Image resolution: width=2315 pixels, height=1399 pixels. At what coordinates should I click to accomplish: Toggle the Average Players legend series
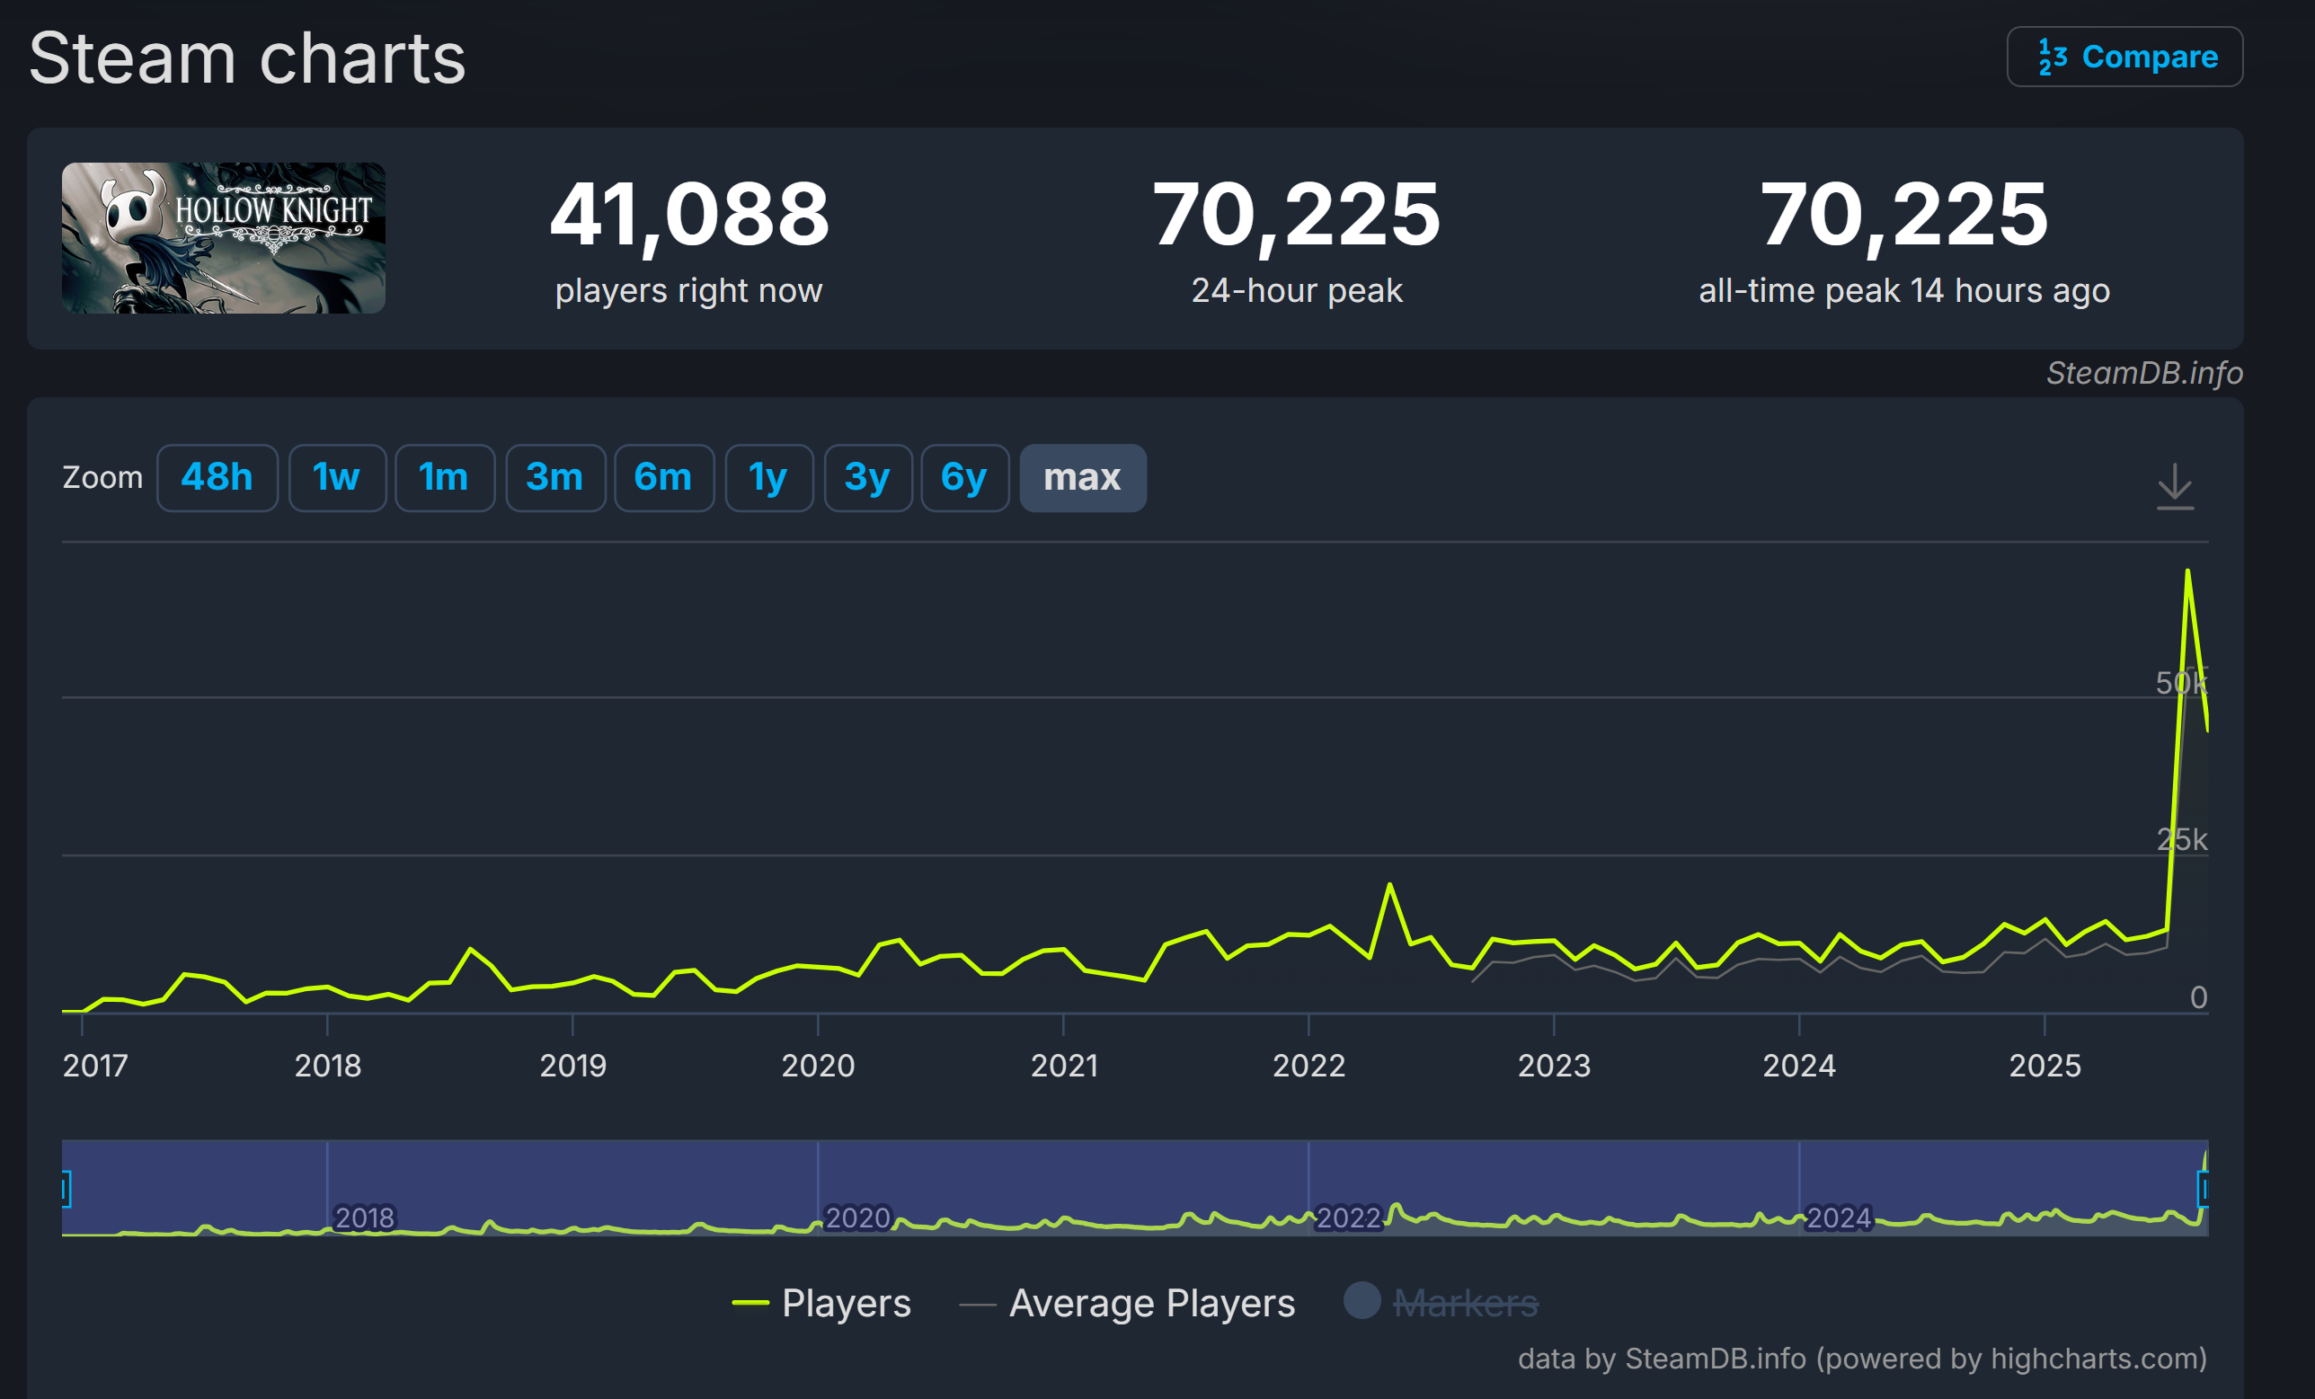pos(1151,1303)
